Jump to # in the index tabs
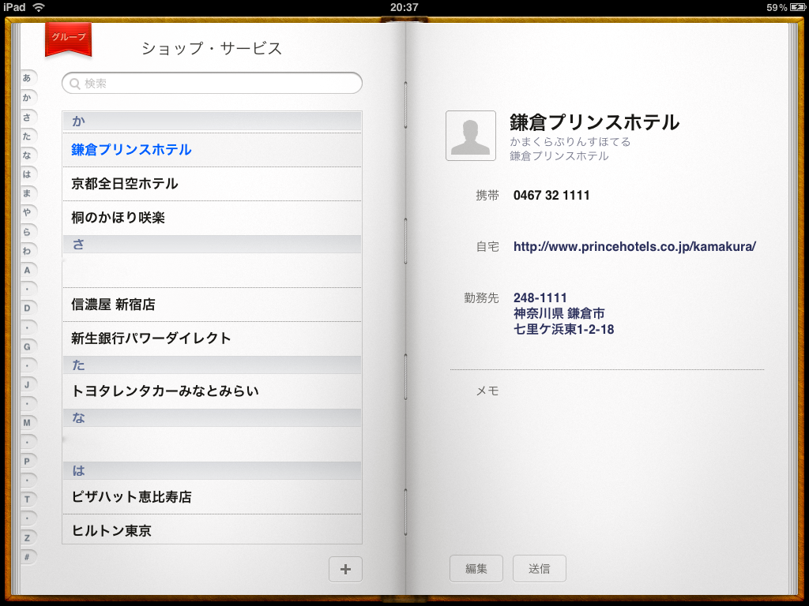Viewport: 809px width, 606px height. [x=28, y=557]
